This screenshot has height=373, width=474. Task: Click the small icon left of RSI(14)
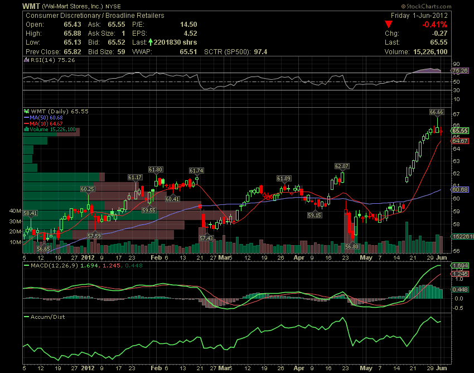[27, 60]
